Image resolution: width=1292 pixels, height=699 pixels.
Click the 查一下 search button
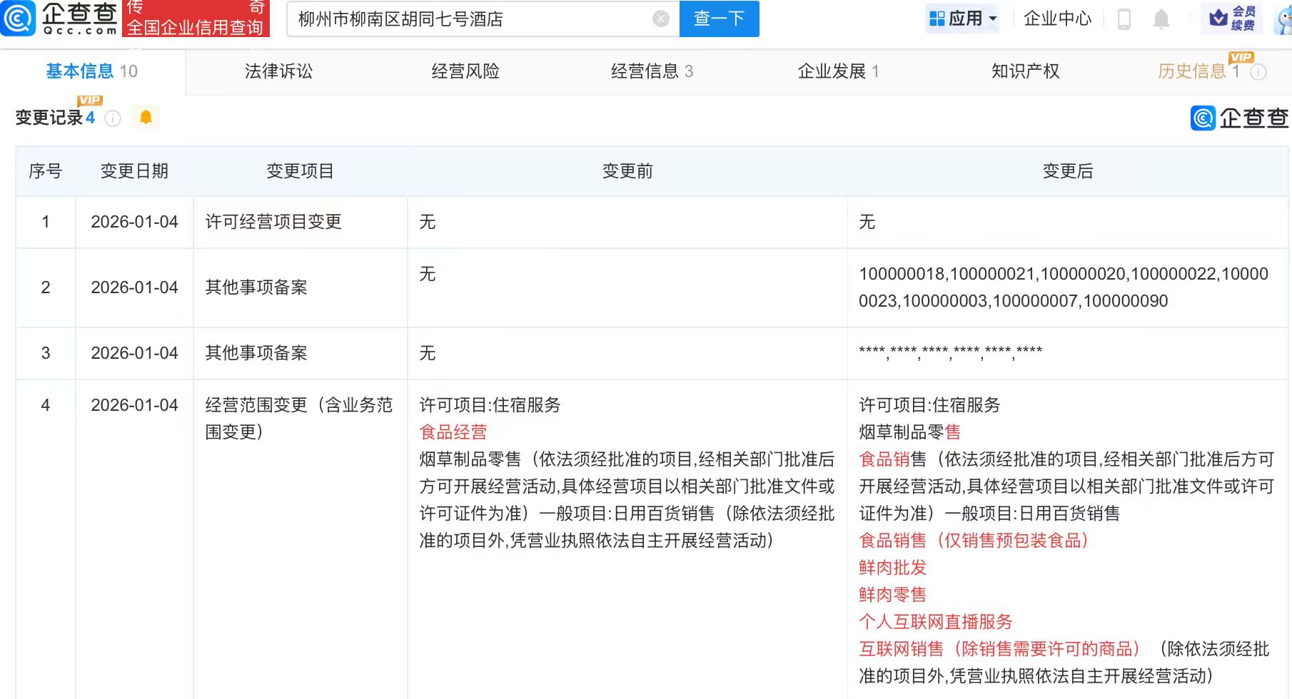tap(719, 19)
